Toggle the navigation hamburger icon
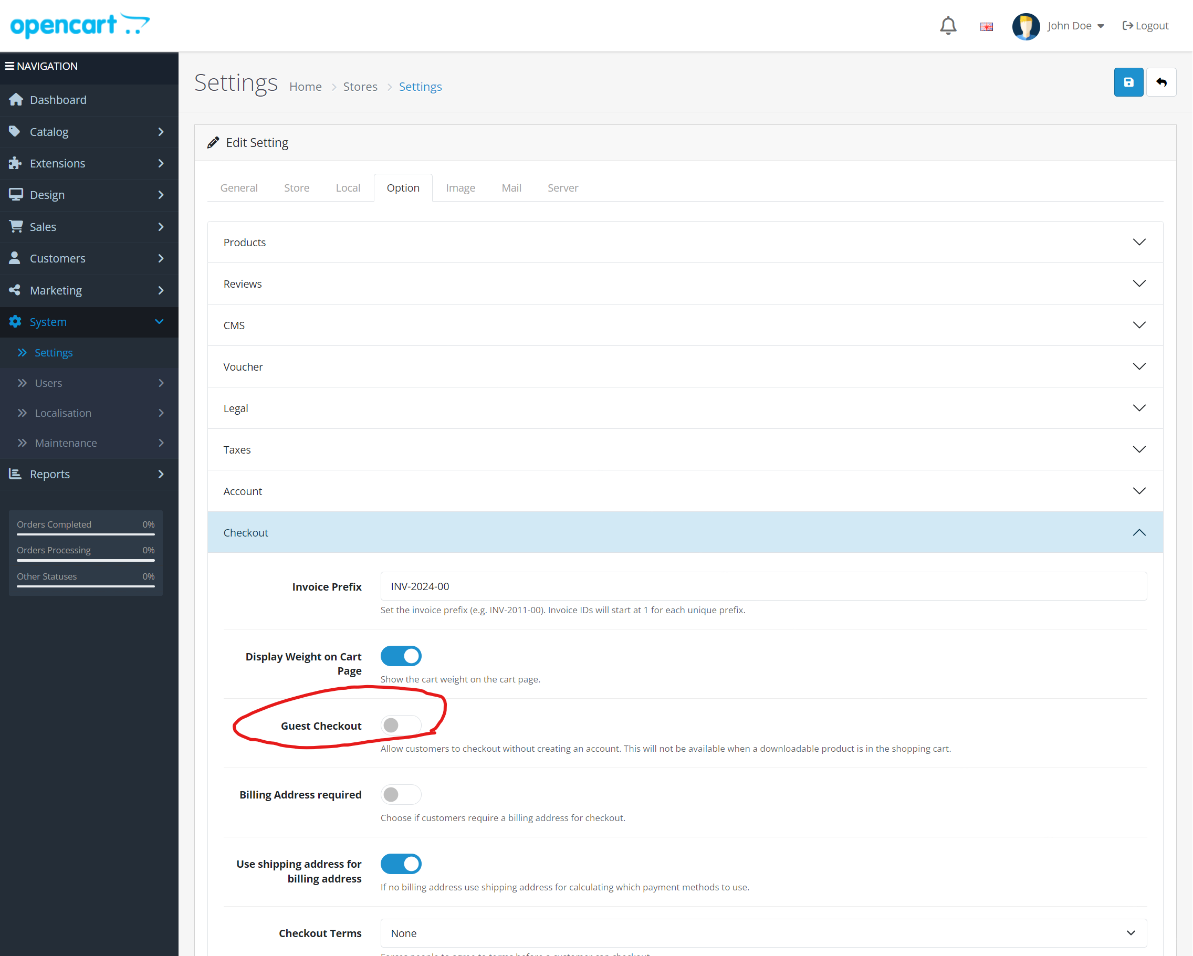Viewport: 1193px width, 956px height. tap(9, 66)
